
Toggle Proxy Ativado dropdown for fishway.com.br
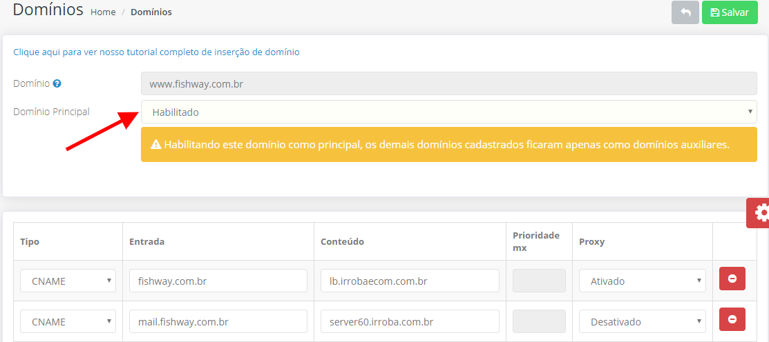pos(643,281)
